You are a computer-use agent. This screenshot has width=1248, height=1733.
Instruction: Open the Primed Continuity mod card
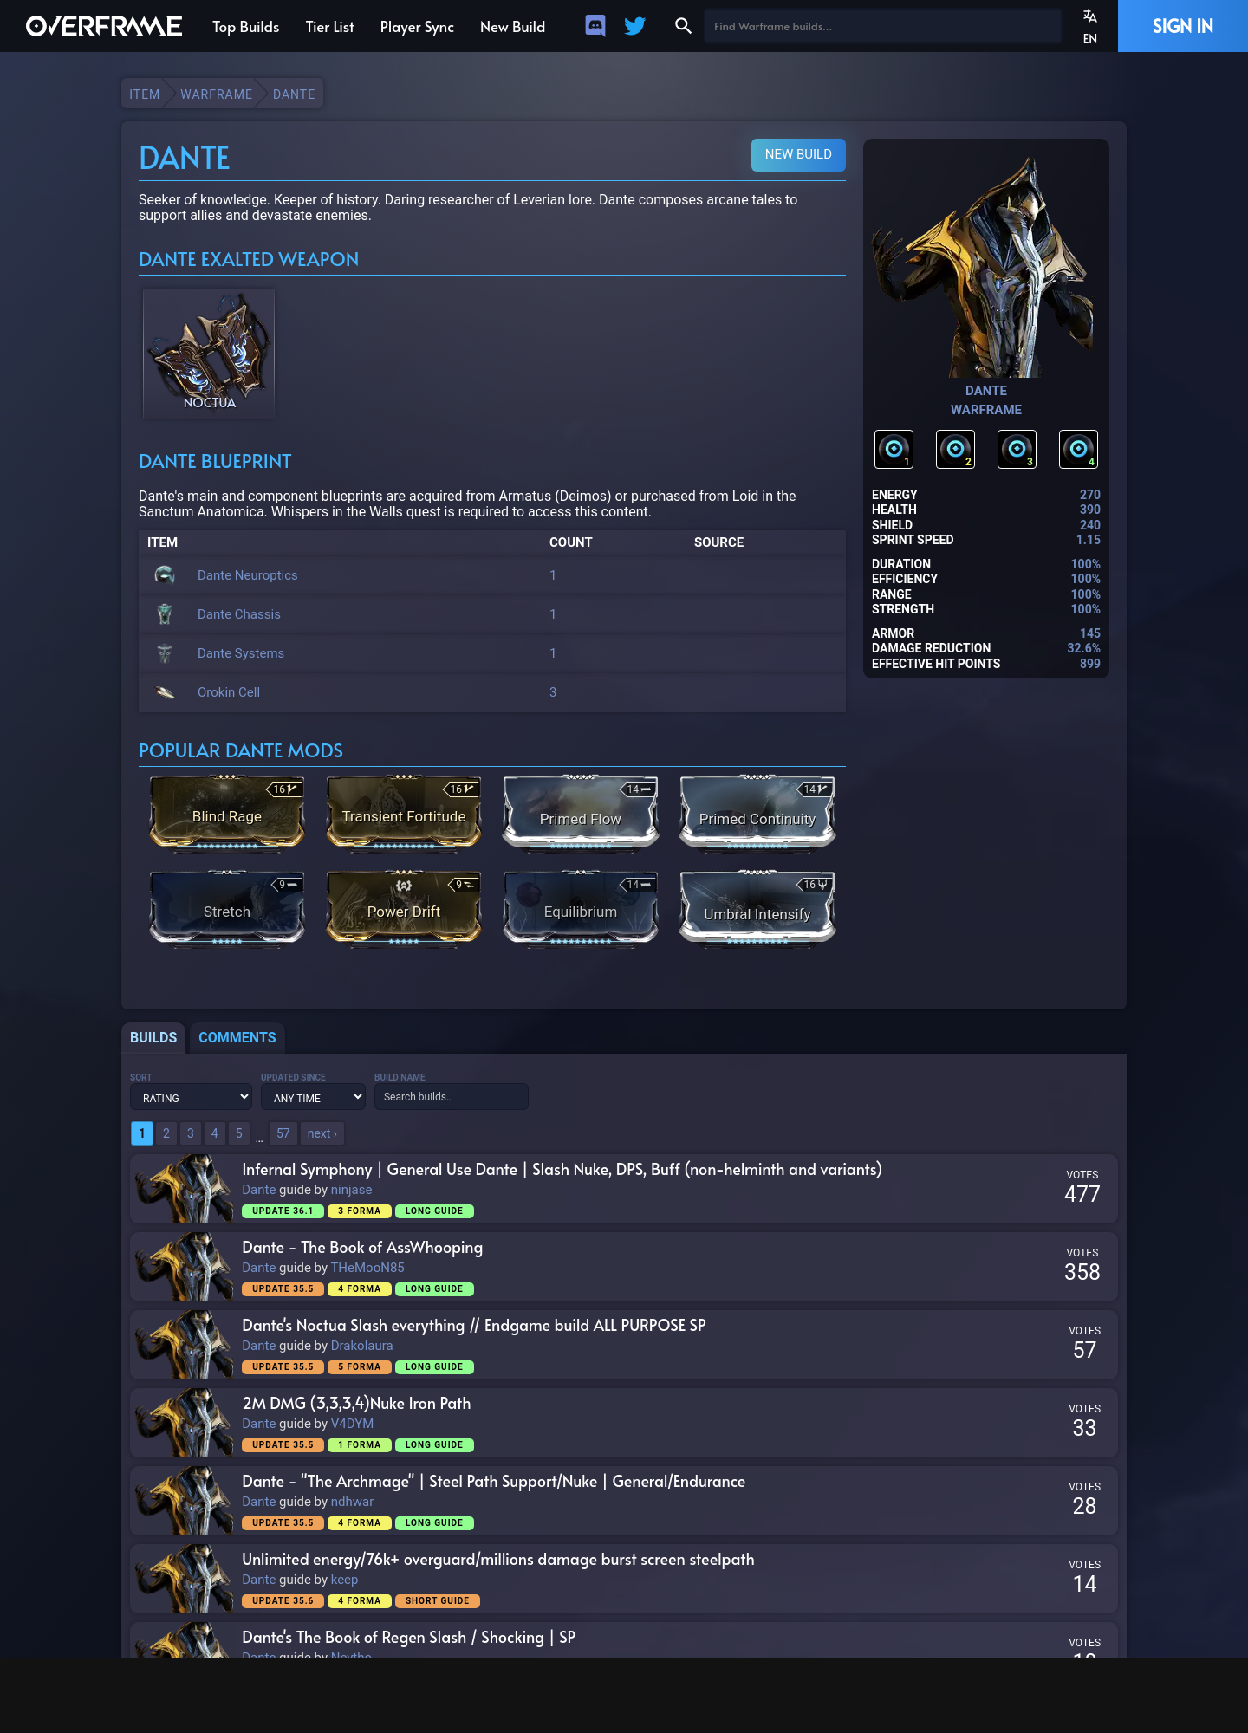tap(757, 813)
